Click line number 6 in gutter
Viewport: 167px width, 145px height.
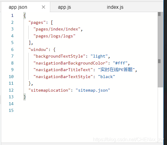click(x=12, y=49)
